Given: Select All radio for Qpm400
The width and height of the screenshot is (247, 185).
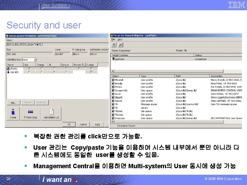Looking at the screenshot, I should [54, 72].
